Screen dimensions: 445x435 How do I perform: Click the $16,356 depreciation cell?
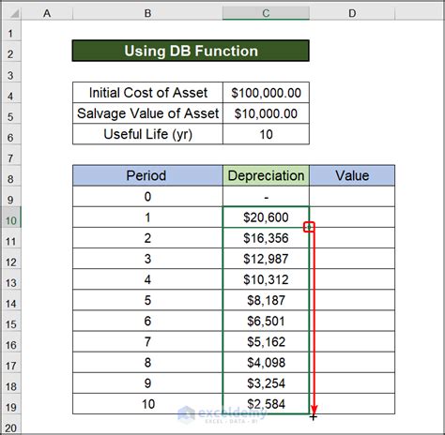(266, 238)
